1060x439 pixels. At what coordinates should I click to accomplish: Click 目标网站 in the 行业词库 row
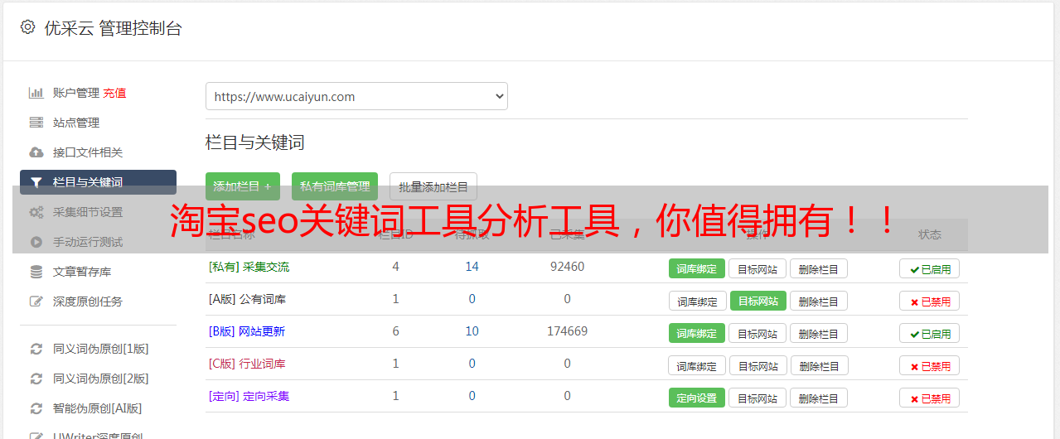758,365
